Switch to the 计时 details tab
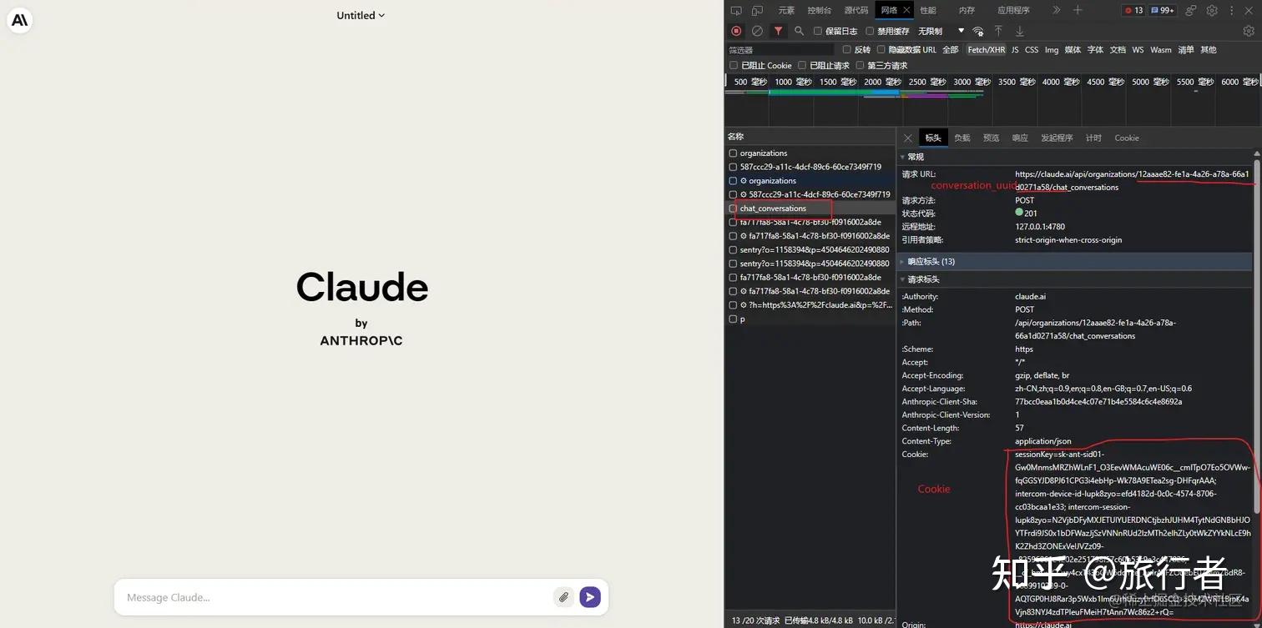The image size is (1262, 628). (x=1093, y=138)
